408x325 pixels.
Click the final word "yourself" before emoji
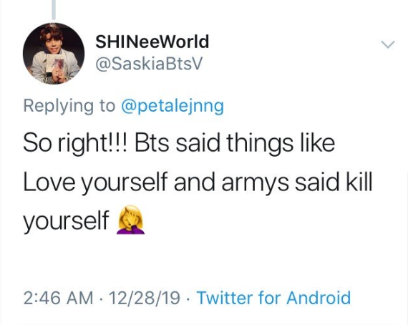(66, 221)
